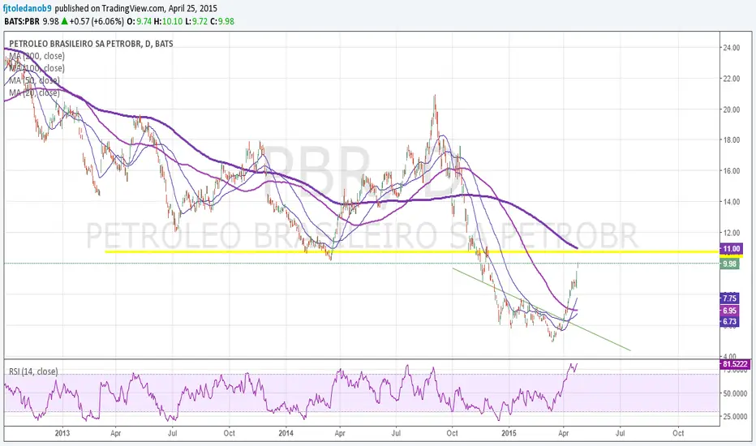
Task: Click the MA (20, close) indicator label
Action: point(34,92)
